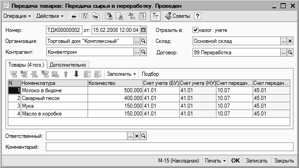Click М-15 (Накладная) print form button
Image resolution: width=299 pixels, height=168 pixels.
coord(179,161)
